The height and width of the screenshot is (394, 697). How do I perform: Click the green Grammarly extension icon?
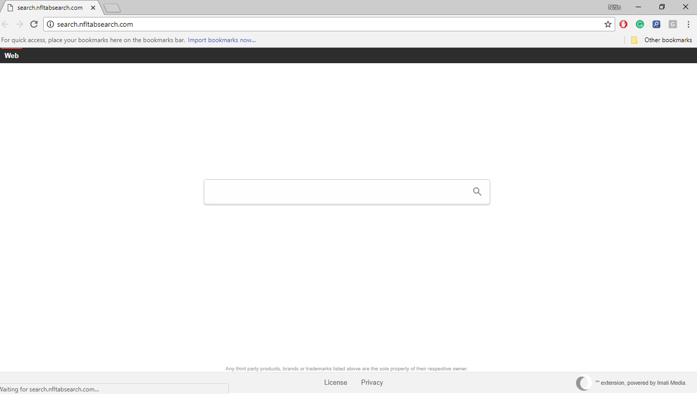click(639, 24)
